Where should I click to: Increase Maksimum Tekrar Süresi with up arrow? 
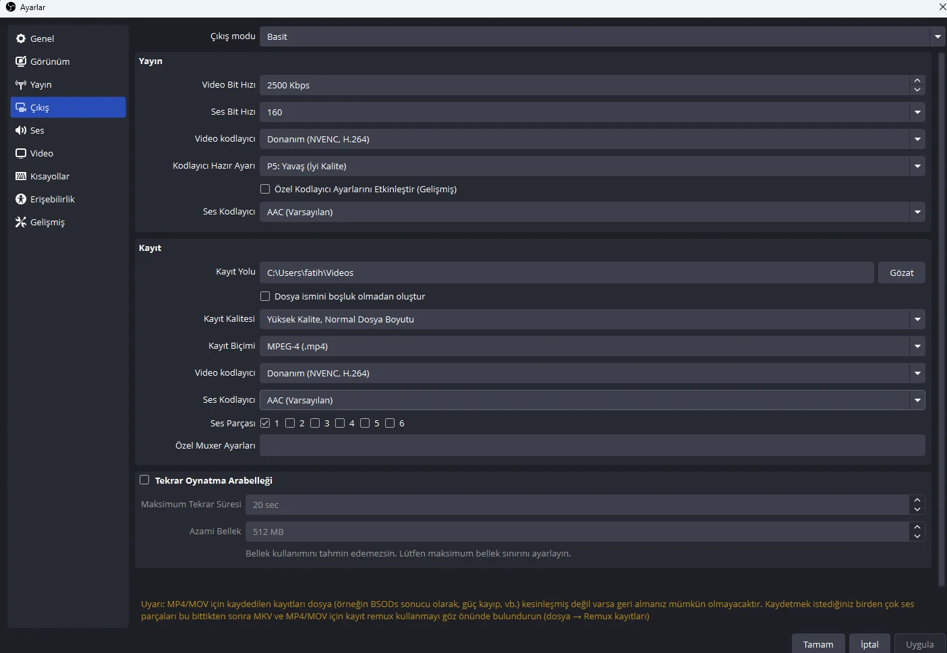[917, 500]
